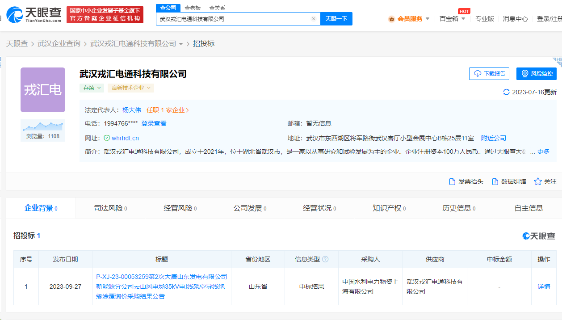
Task: Click supplier 武汉戎汇电通科技有限公司 in the table
Action: tap(435, 286)
